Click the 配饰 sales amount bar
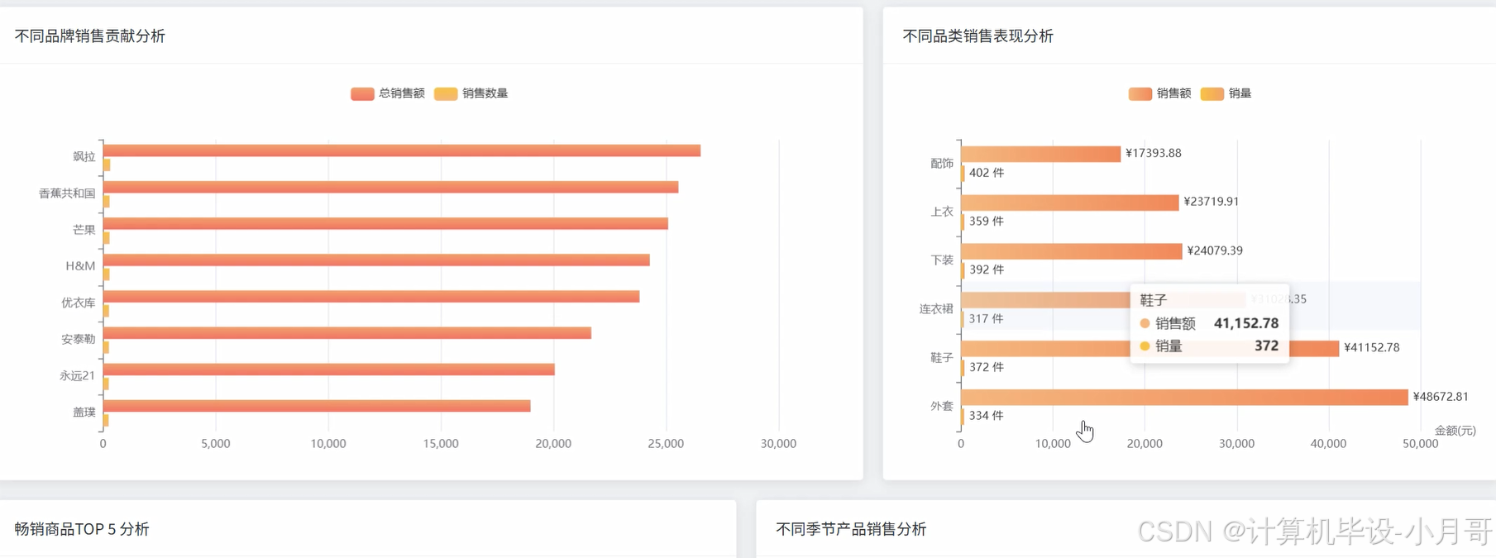This screenshot has width=1496, height=558. 1041,154
